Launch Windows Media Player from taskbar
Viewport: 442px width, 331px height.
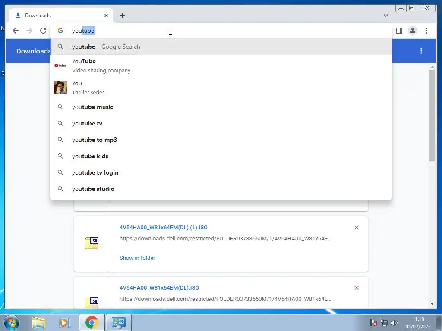(x=65, y=322)
